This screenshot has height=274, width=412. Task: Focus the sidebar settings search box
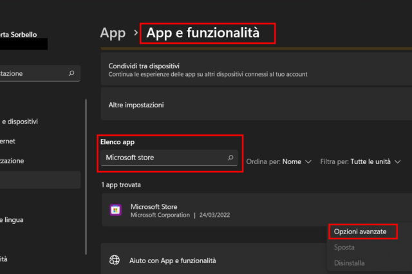35,73
